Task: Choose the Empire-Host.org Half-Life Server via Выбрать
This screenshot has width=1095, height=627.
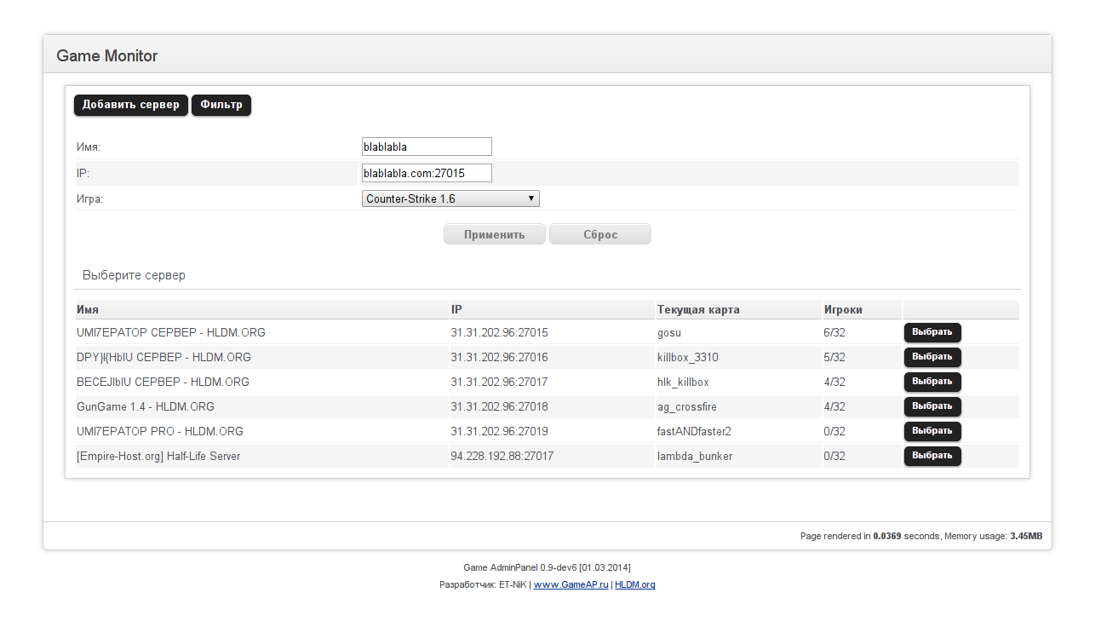Action: [x=932, y=456]
